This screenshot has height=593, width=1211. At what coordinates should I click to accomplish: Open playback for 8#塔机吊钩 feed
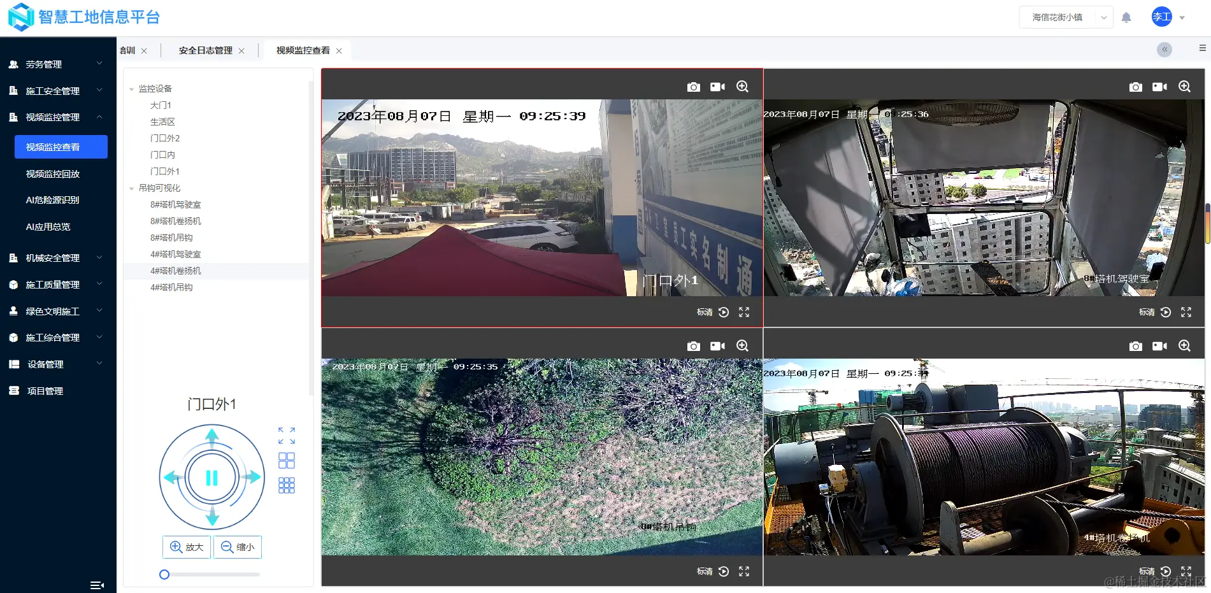pyautogui.click(x=724, y=571)
